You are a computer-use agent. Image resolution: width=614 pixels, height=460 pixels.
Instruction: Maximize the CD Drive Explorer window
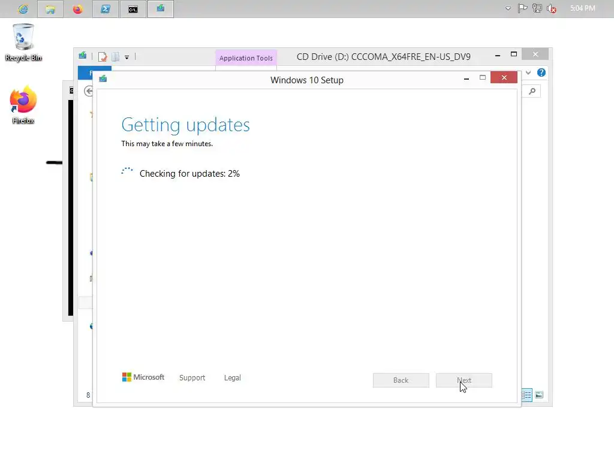coord(514,55)
